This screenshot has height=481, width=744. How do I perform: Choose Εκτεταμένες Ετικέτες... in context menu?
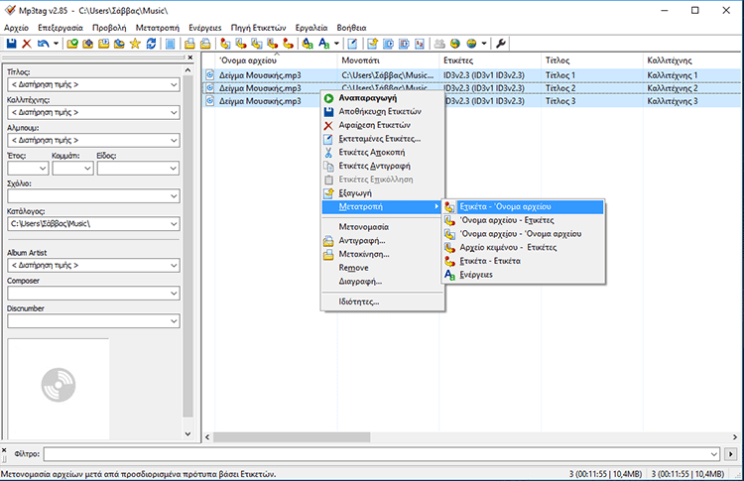(x=383, y=139)
